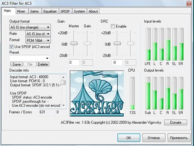Viewport: 194px width, 146px height.
Task: Click the C input level meter
Action: [161, 44]
